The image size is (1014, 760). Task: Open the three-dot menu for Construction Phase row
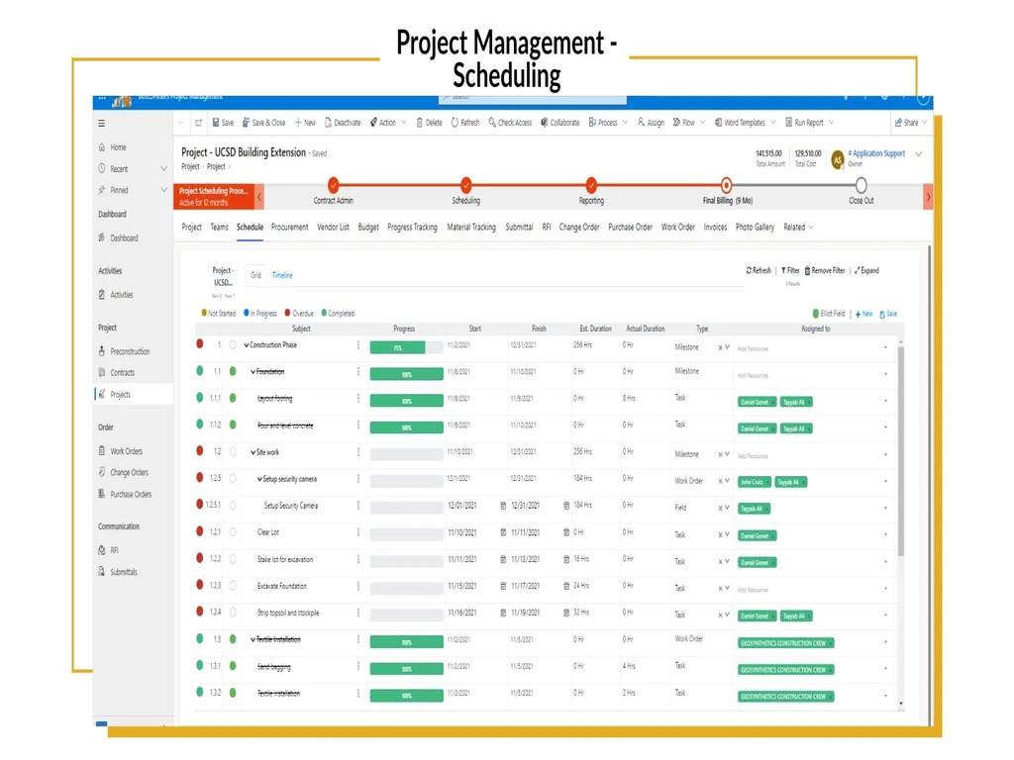click(x=358, y=345)
